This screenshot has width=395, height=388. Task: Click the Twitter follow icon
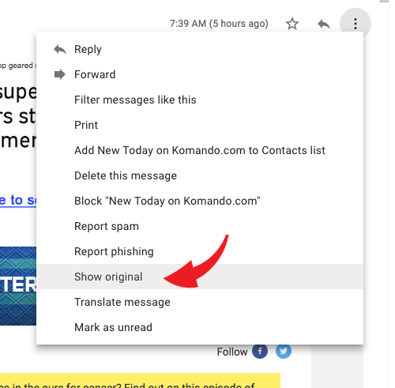(284, 351)
